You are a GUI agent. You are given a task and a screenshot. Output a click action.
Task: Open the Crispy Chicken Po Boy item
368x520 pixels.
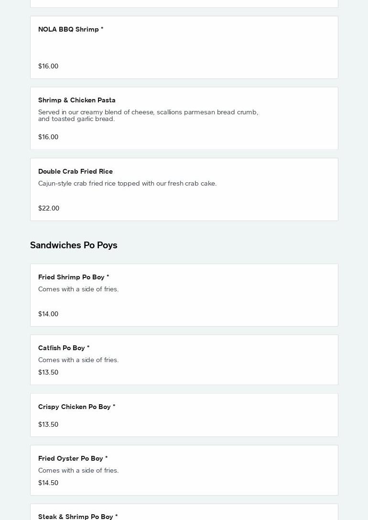(x=77, y=407)
